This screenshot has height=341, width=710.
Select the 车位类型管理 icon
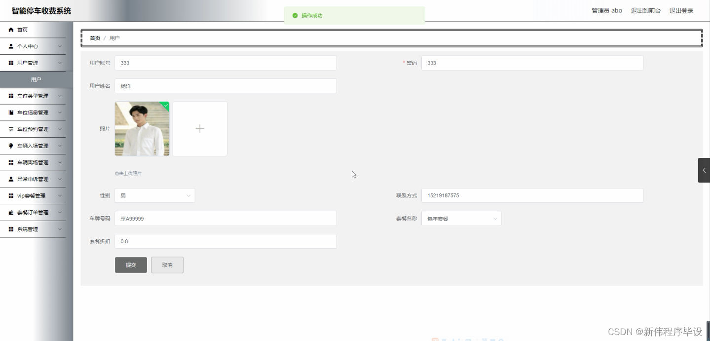[x=11, y=96]
